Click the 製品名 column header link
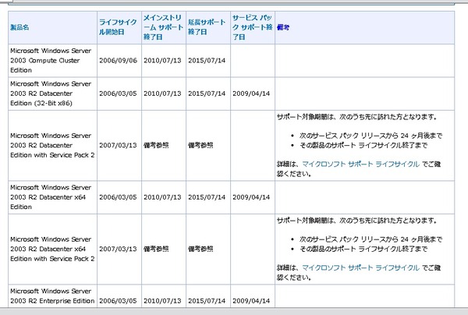The image size is (468, 315). coord(19,27)
